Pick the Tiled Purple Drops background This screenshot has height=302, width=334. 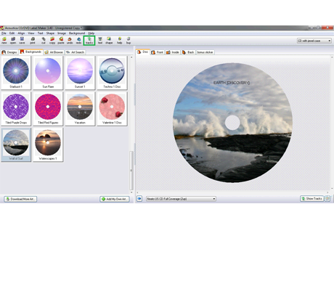(x=16, y=109)
